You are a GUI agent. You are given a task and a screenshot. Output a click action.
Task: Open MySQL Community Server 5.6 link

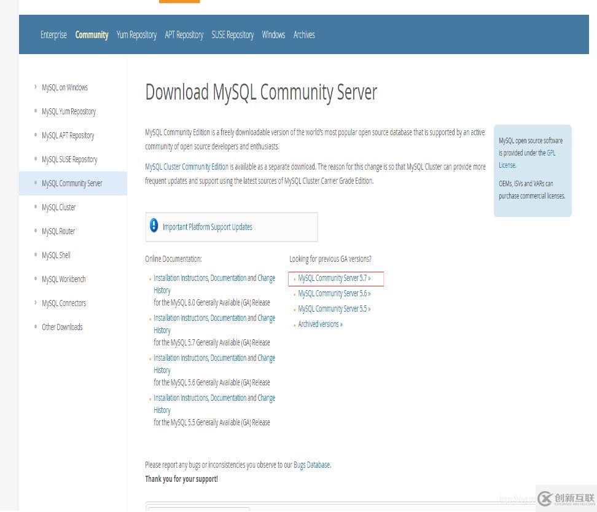[334, 294]
